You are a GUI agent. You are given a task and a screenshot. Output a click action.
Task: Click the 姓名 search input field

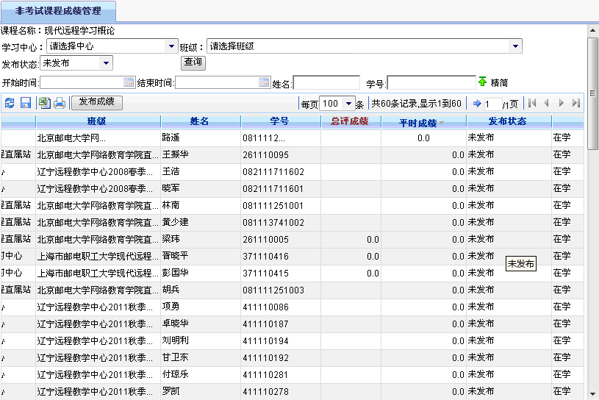point(326,82)
